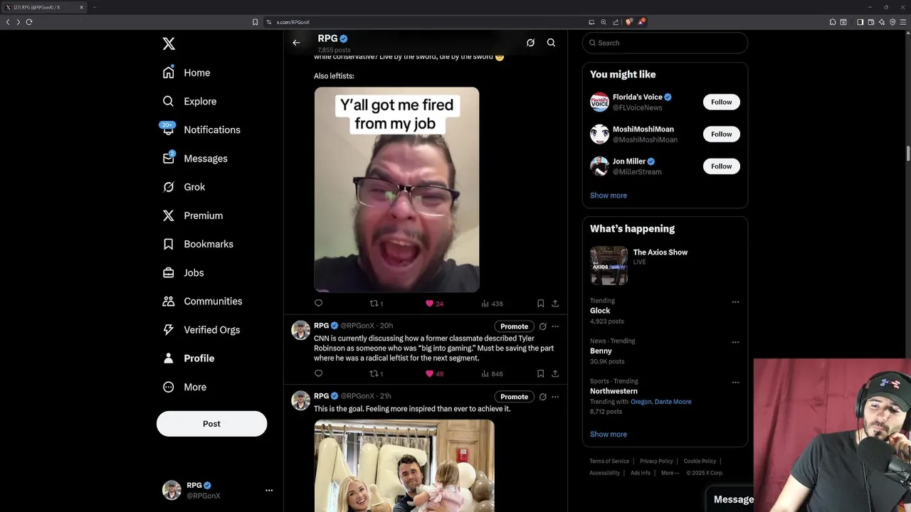Click Show more under You might like
The width and height of the screenshot is (911, 512).
(609, 195)
